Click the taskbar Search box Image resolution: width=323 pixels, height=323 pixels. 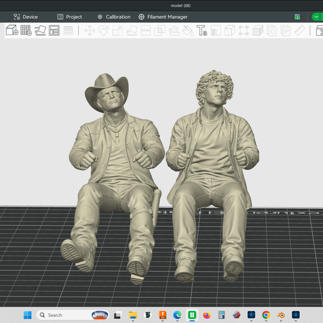pos(73,315)
